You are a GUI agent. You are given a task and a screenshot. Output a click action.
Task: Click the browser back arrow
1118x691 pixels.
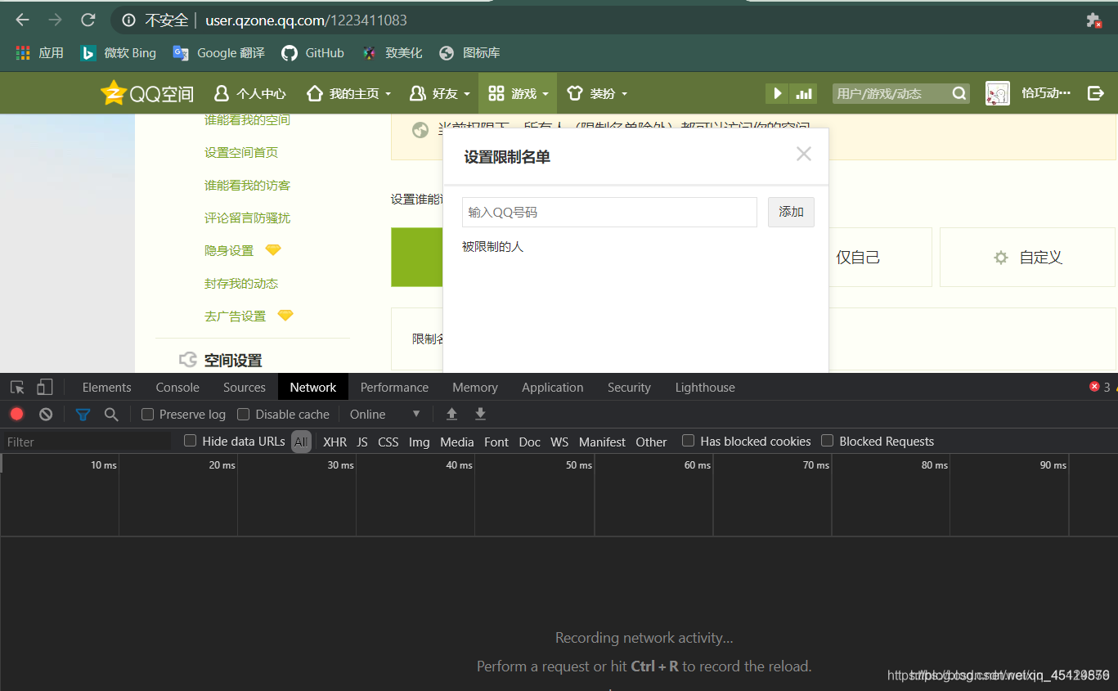[22, 20]
